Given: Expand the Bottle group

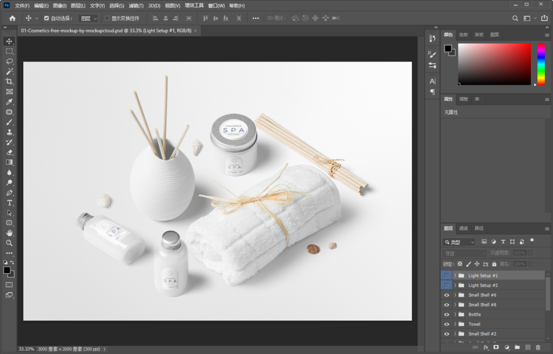Looking at the screenshot, I should (x=455, y=315).
